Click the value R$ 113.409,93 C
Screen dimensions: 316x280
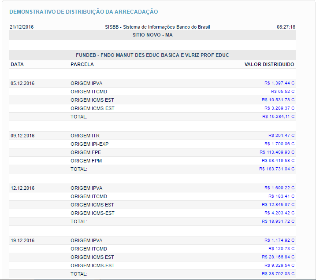277,152
